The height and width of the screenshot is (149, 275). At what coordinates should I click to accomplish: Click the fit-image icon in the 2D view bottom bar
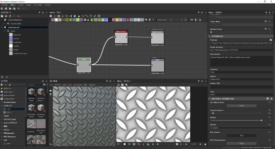coord(177,144)
